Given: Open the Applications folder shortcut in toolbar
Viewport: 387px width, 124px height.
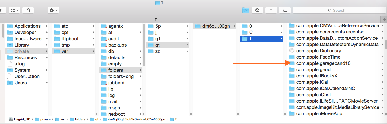Looking at the screenshot, I should (246, 10).
